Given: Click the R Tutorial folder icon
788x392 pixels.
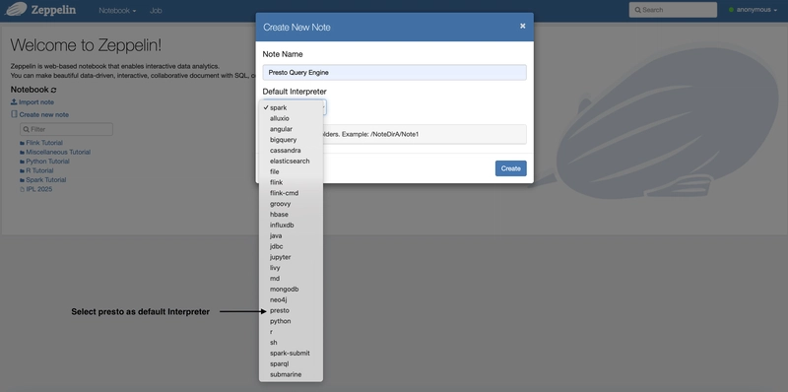Looking at the screenshot, I should pyautogui.click(x=22, y=170).
